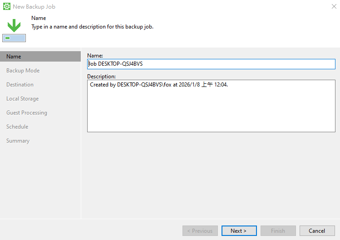Open the Destination step

20,85
